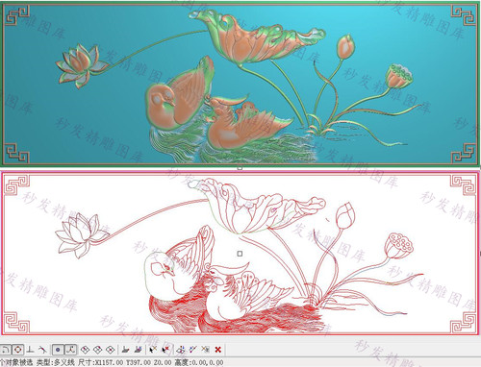Click the 3D relief carving preview
The height and width of the screenshot is (367, 481).
(x=240, y=84)
